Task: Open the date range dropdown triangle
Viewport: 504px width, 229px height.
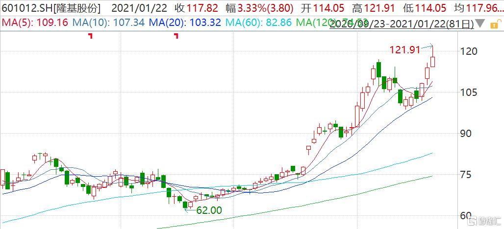Action: coord(480,23)
